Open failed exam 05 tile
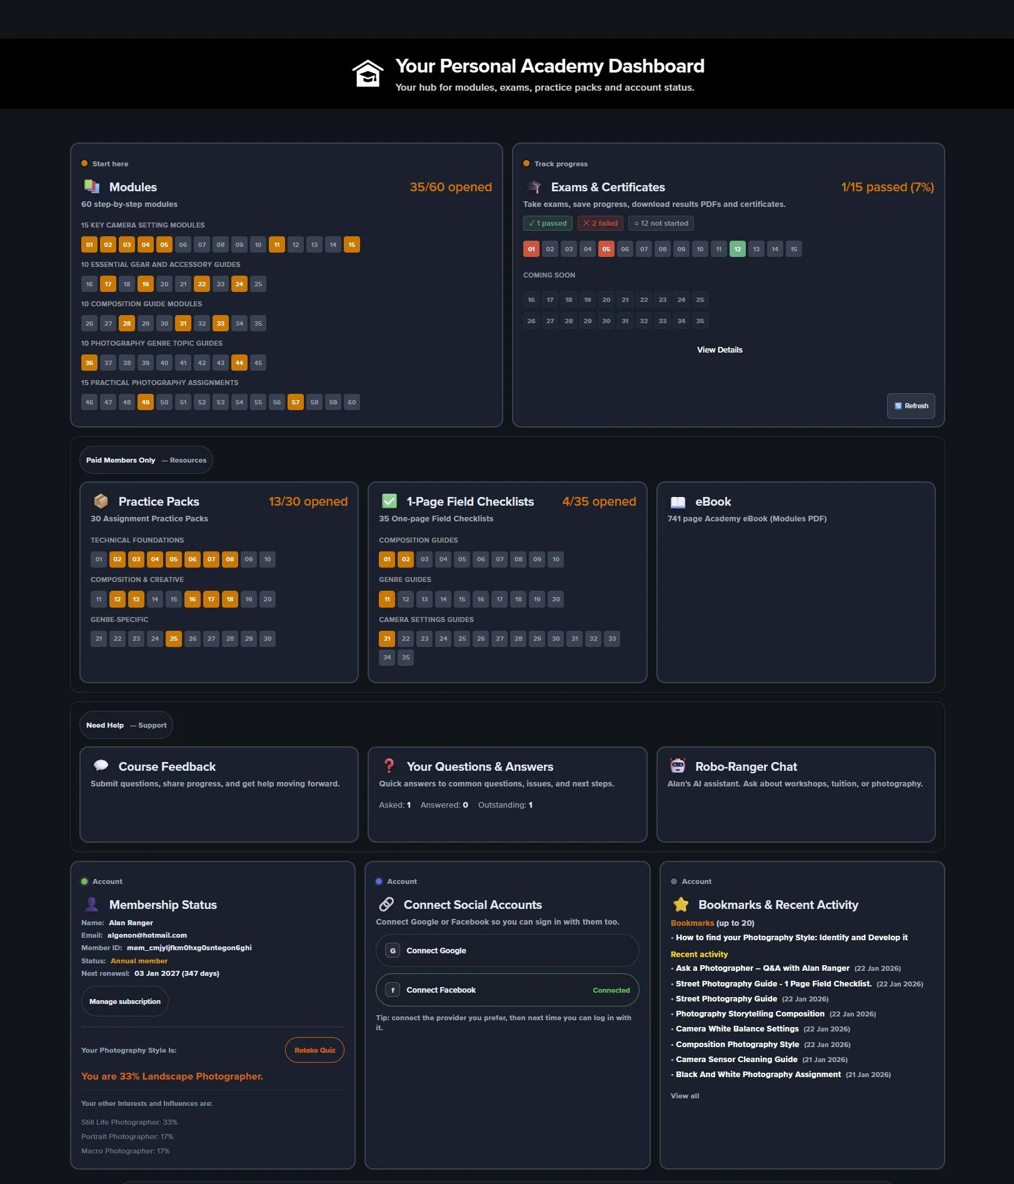Screen dimensions: 1014x1184 (606, 249)
